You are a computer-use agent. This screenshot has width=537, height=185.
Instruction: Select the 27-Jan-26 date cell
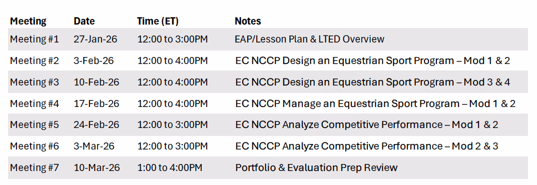click(96, 39)
